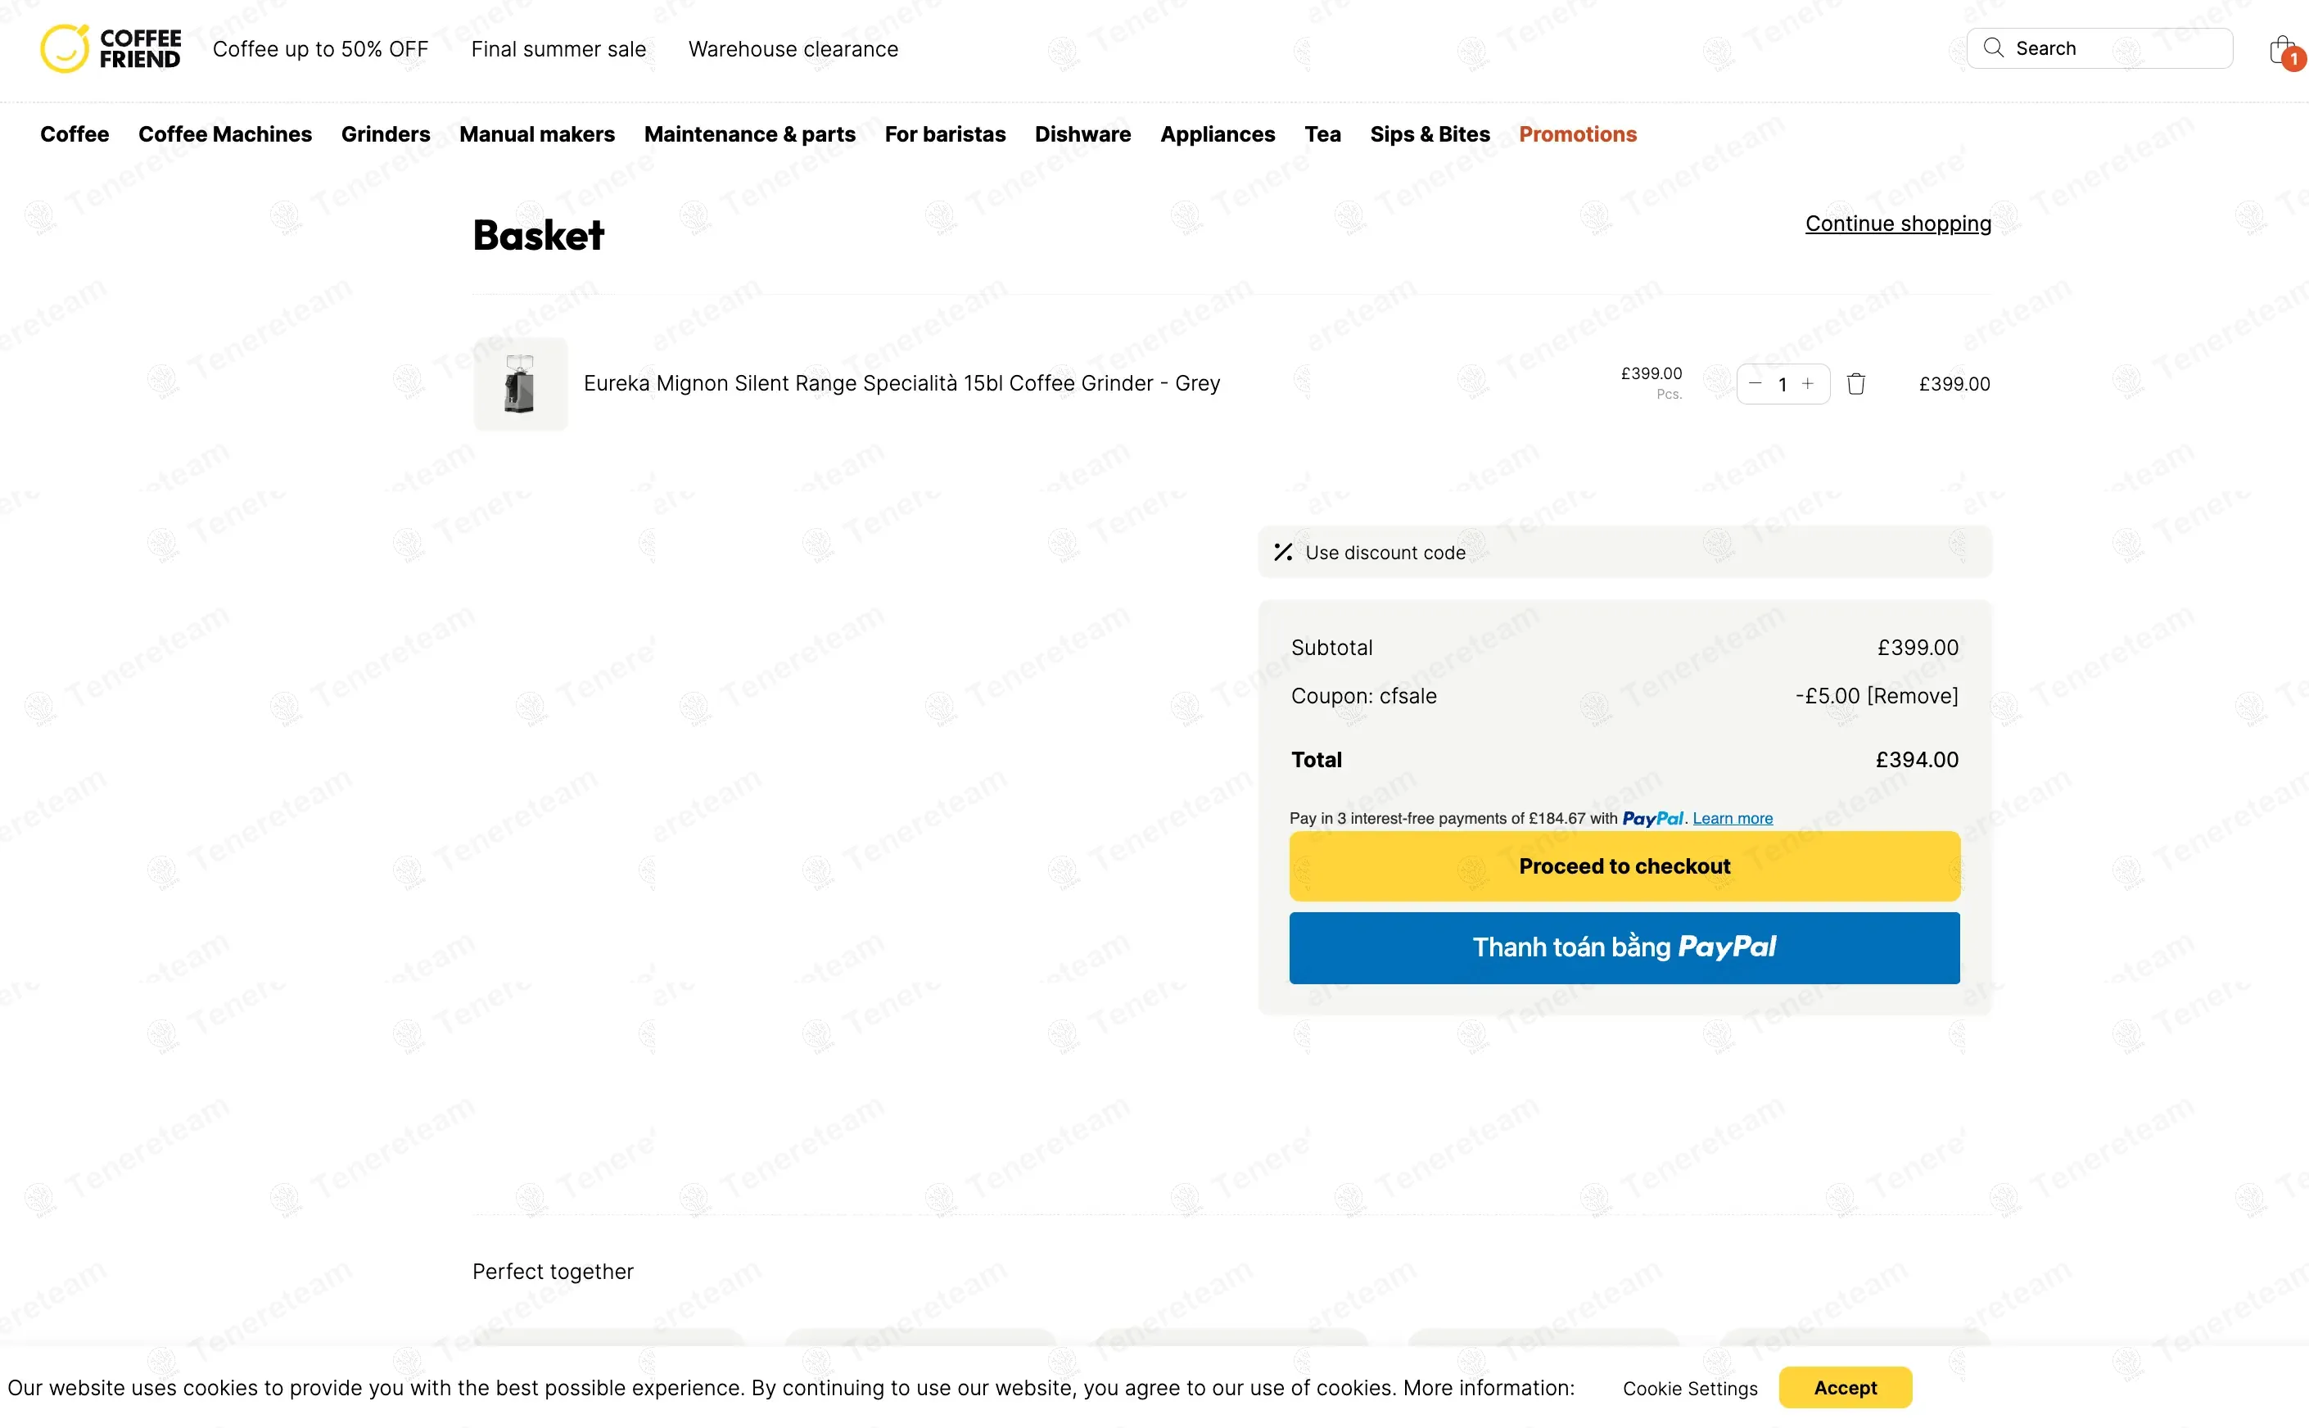Open the Eureka Mignon grinder thumbnail

(521, 384)
